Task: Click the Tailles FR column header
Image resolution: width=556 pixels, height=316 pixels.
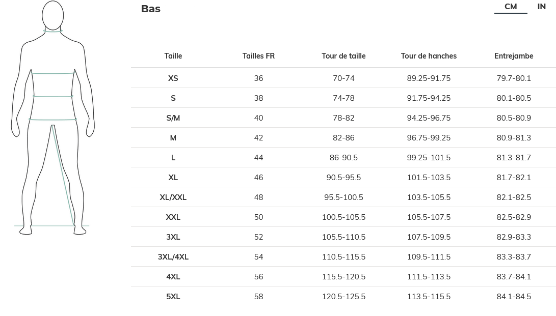Action: coord(258,56)
